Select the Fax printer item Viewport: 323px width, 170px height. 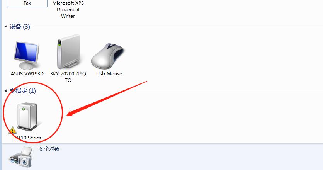click(x=27, y=3)
